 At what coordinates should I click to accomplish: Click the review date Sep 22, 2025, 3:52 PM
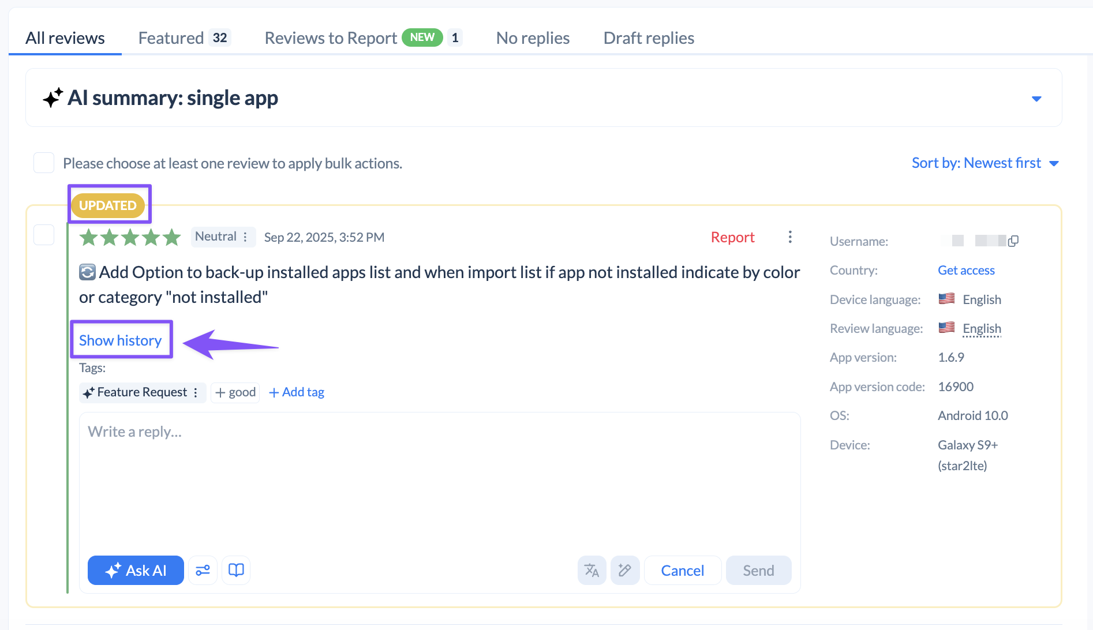324,237
